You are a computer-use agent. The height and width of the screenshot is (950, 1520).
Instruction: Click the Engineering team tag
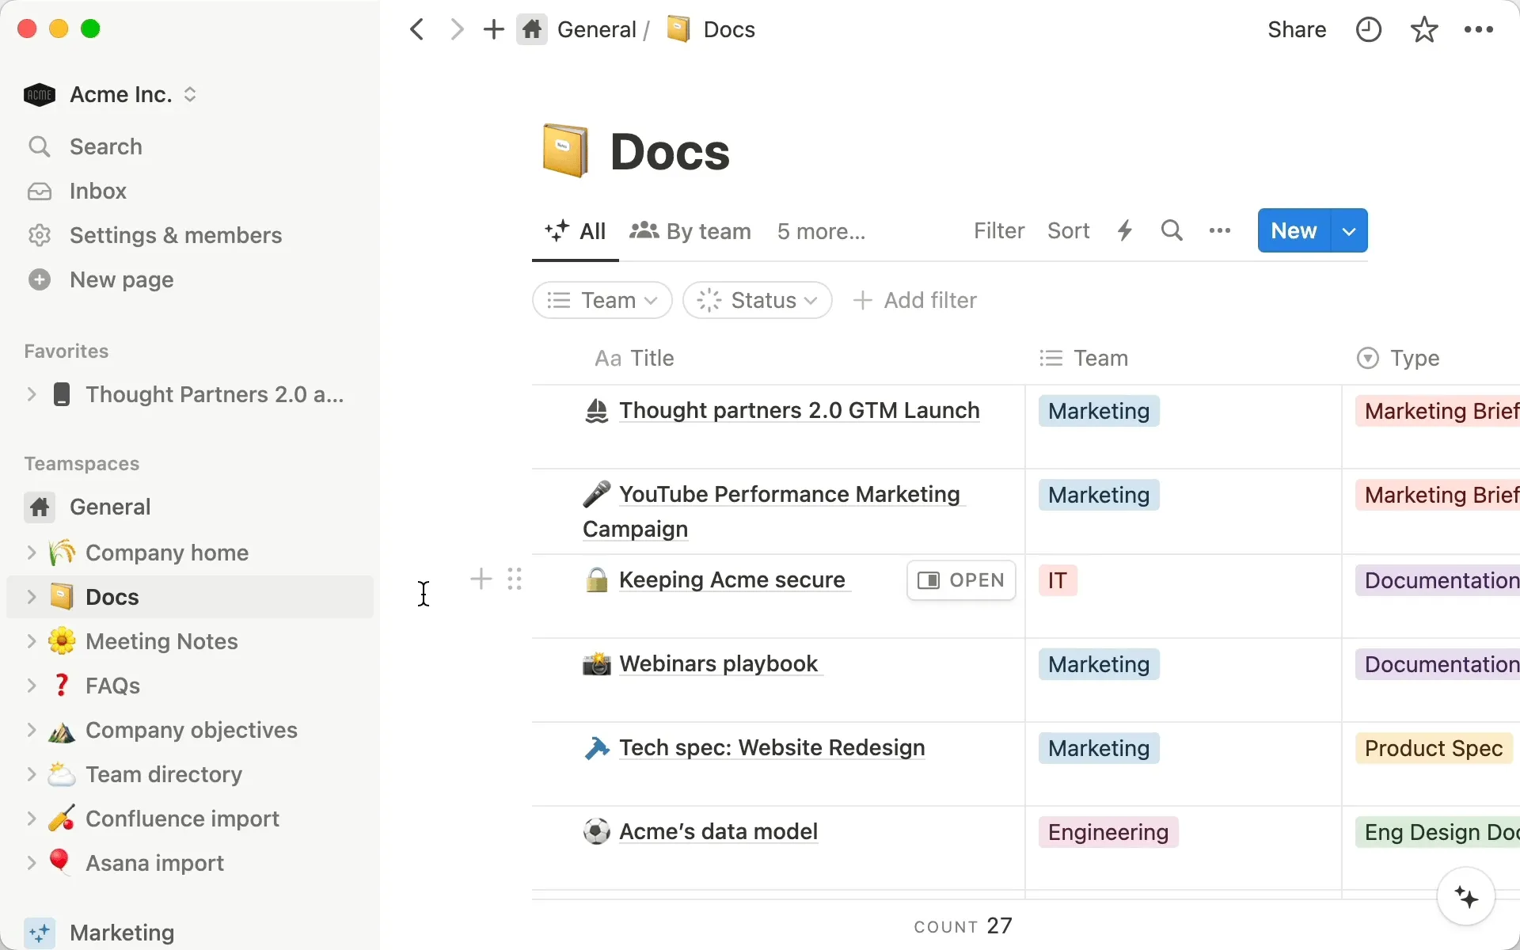[x=1108, y=832]
